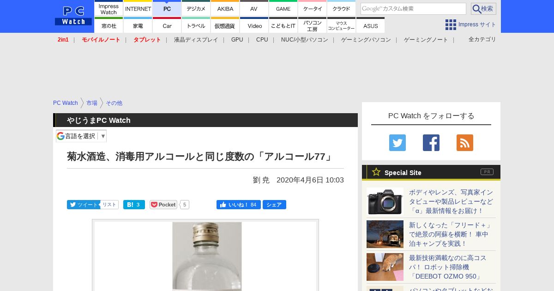Image resolution: width=554 pixels, height=291 pixels.
Task: Go to the 液晶ディスプレイ category
Action: click(x=196, y=40)
